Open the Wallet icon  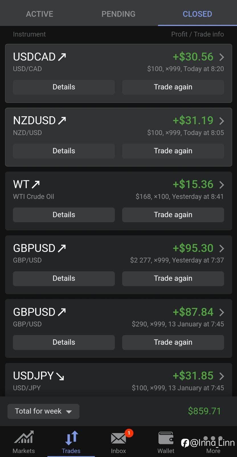pyautogui.click(x=166, y=438)
